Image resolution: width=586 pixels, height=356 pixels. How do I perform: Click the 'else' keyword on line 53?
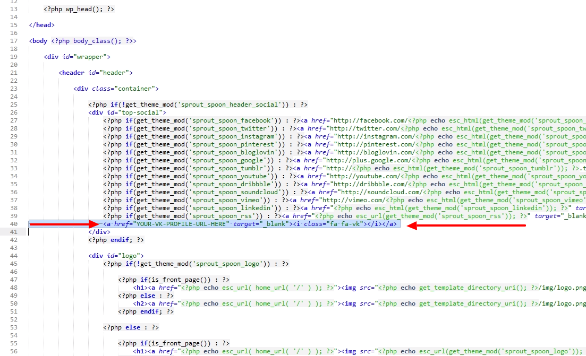tap(133, 328)
